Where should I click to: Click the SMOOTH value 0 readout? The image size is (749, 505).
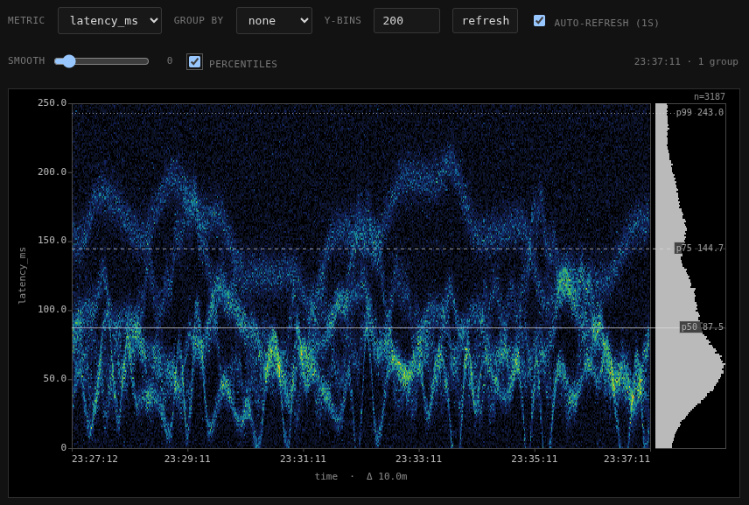[x=170, y=60]
